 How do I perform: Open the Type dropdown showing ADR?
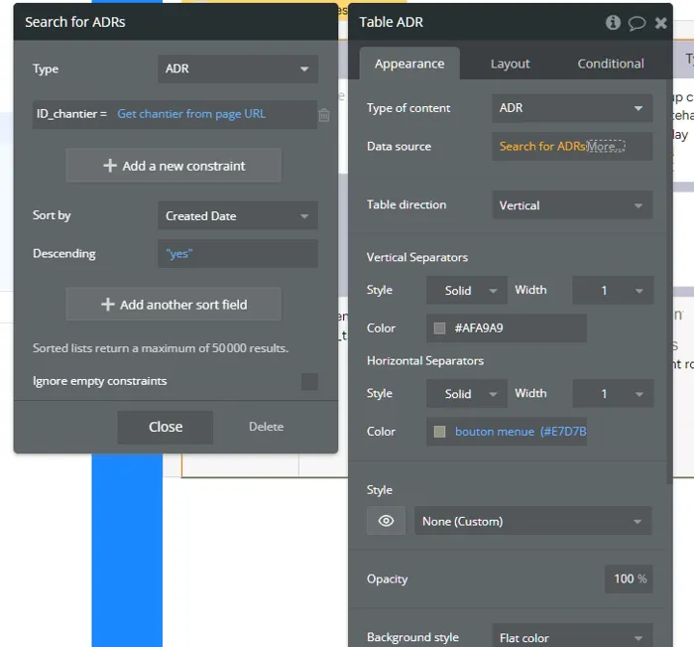[x=237, y=69]
